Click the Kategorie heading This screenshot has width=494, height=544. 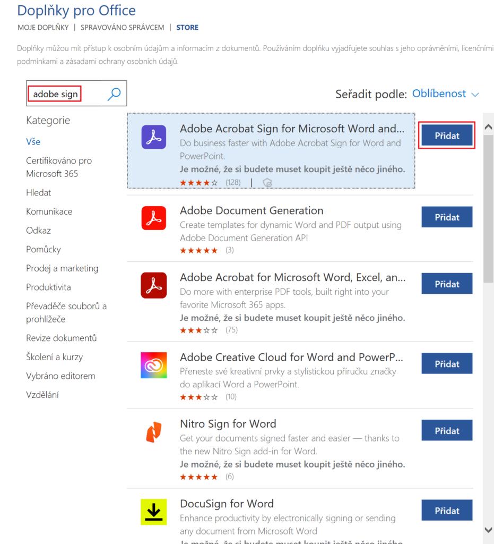[x=48, y=121]
